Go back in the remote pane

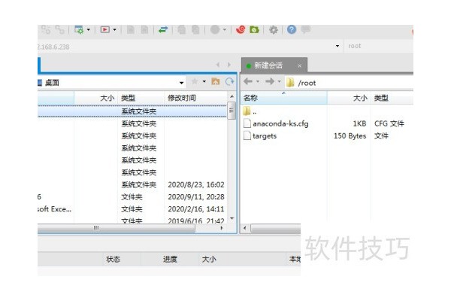click(248, 82)
